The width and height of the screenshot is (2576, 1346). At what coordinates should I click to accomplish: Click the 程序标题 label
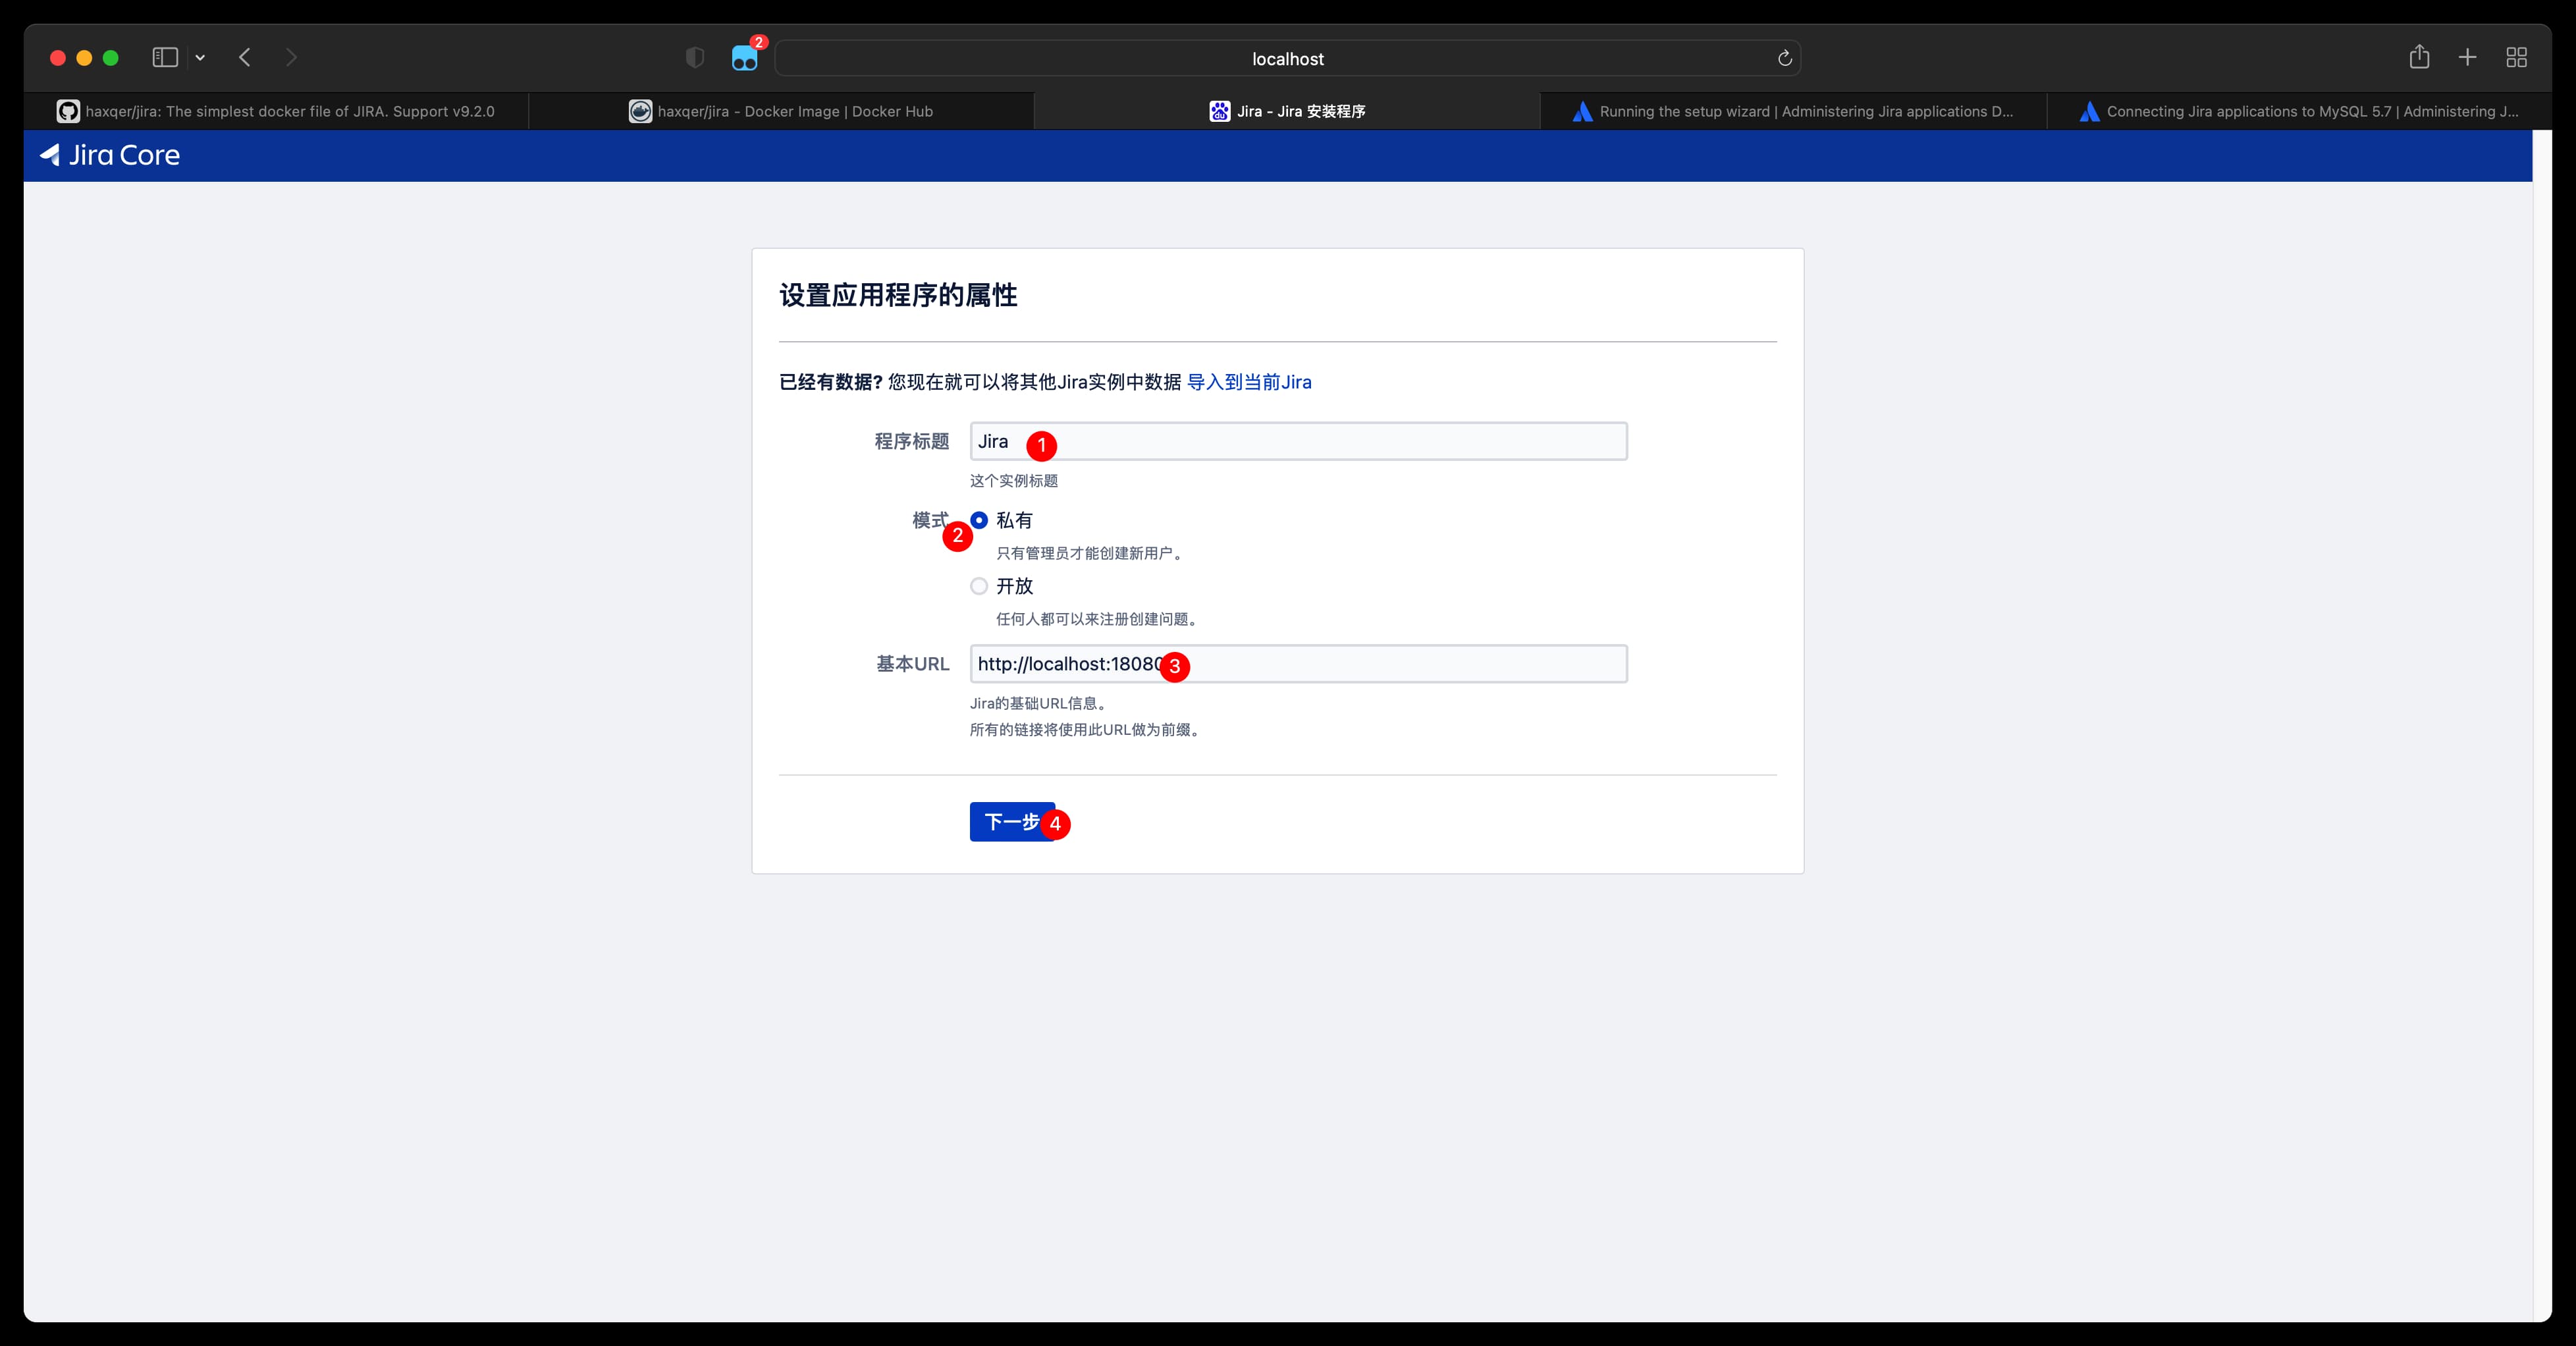point(912,441)
